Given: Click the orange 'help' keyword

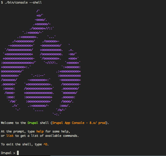Looking at the screenshot, I should [40, 131].
